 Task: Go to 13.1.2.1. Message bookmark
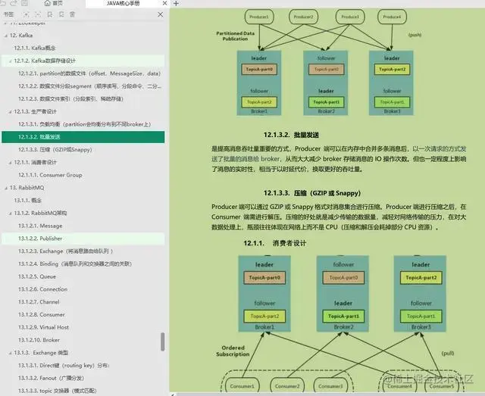click(x=40, y=226)
